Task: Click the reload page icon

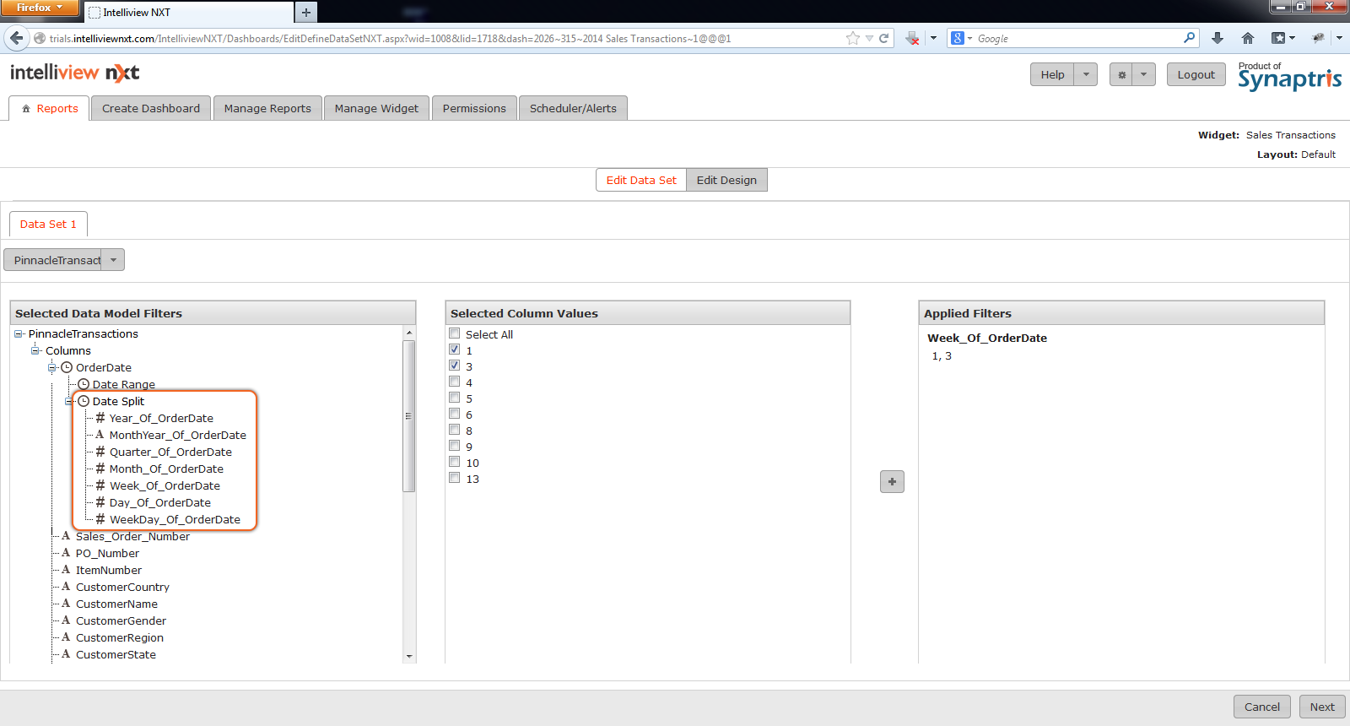Action: coord(884,38)
